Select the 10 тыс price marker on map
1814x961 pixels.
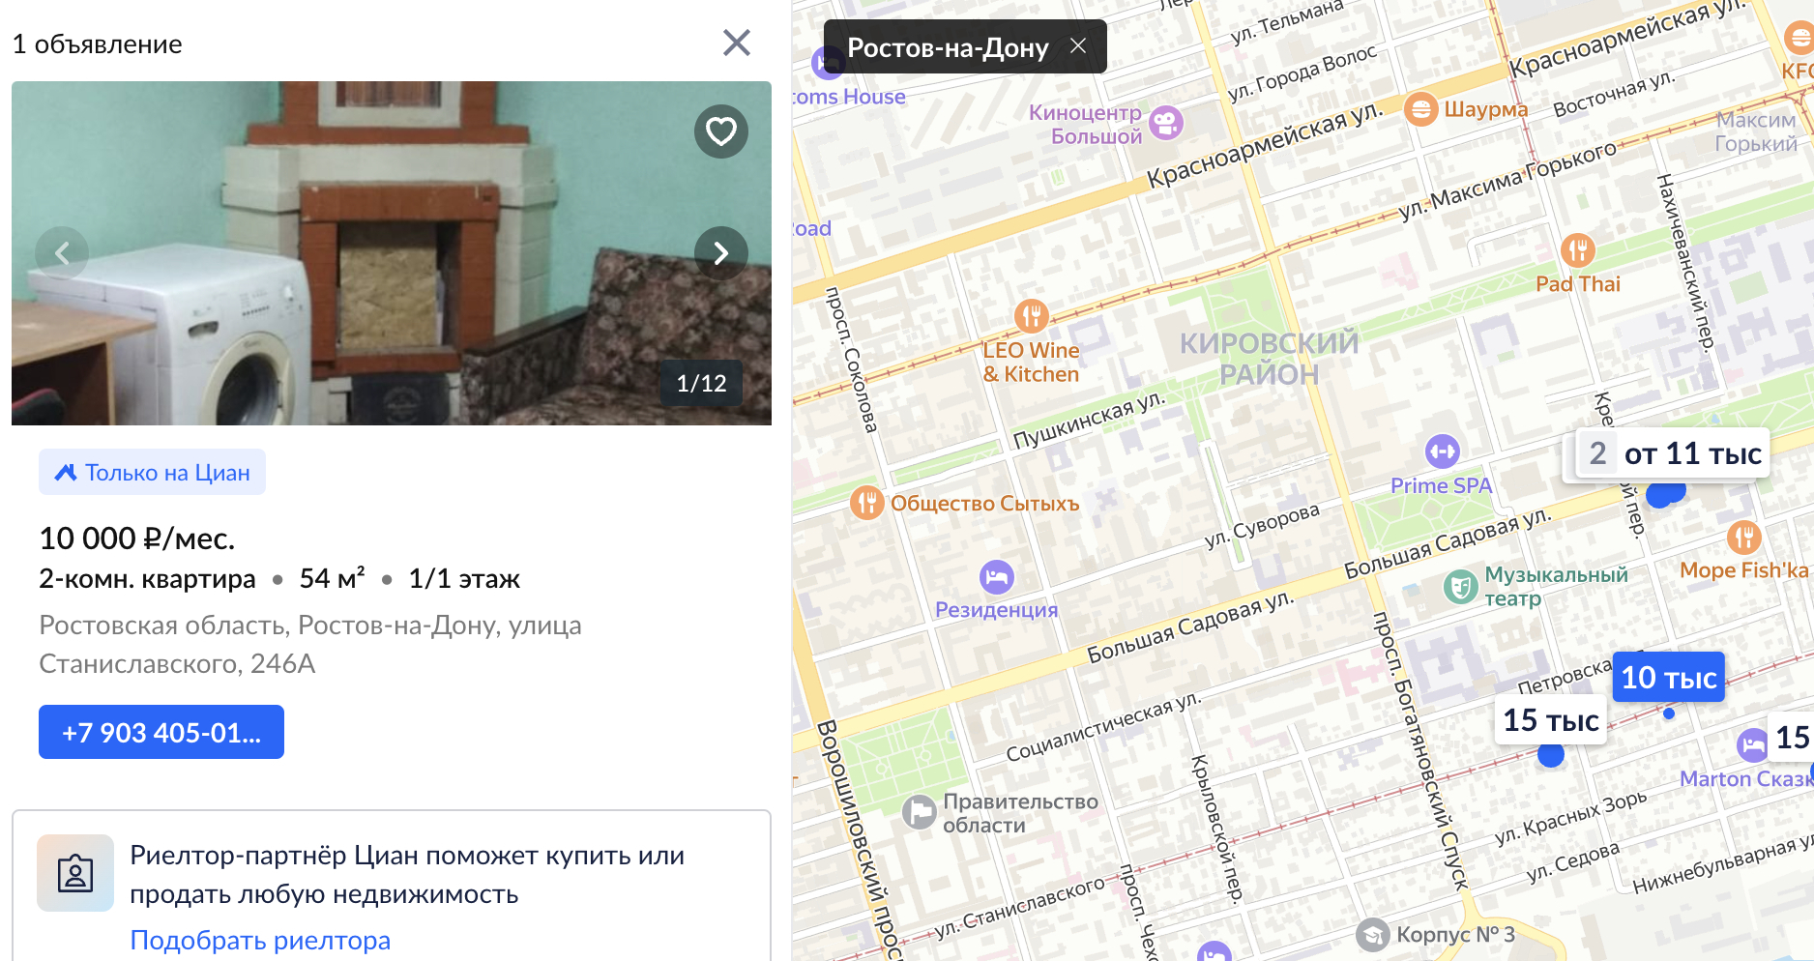[x=1669, y=677]
